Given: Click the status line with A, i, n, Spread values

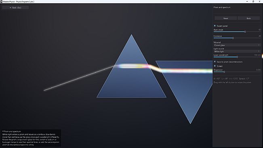Looking at the screenshot, I should 231,78.
